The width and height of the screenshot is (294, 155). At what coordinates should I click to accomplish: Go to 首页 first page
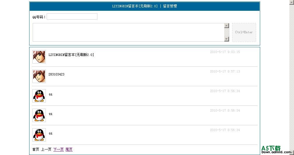(36, 149)
